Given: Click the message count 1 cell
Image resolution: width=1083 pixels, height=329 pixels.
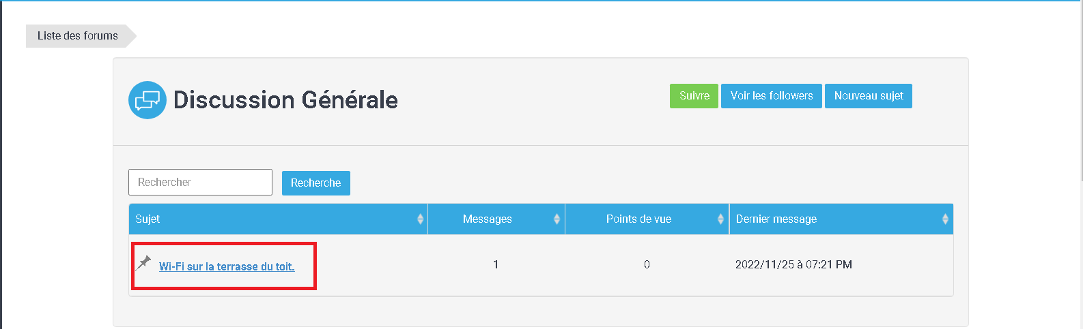Looking at the screenshot, I should (496, 264).
